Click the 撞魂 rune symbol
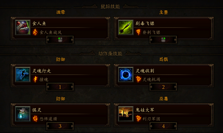 point(35,79)
